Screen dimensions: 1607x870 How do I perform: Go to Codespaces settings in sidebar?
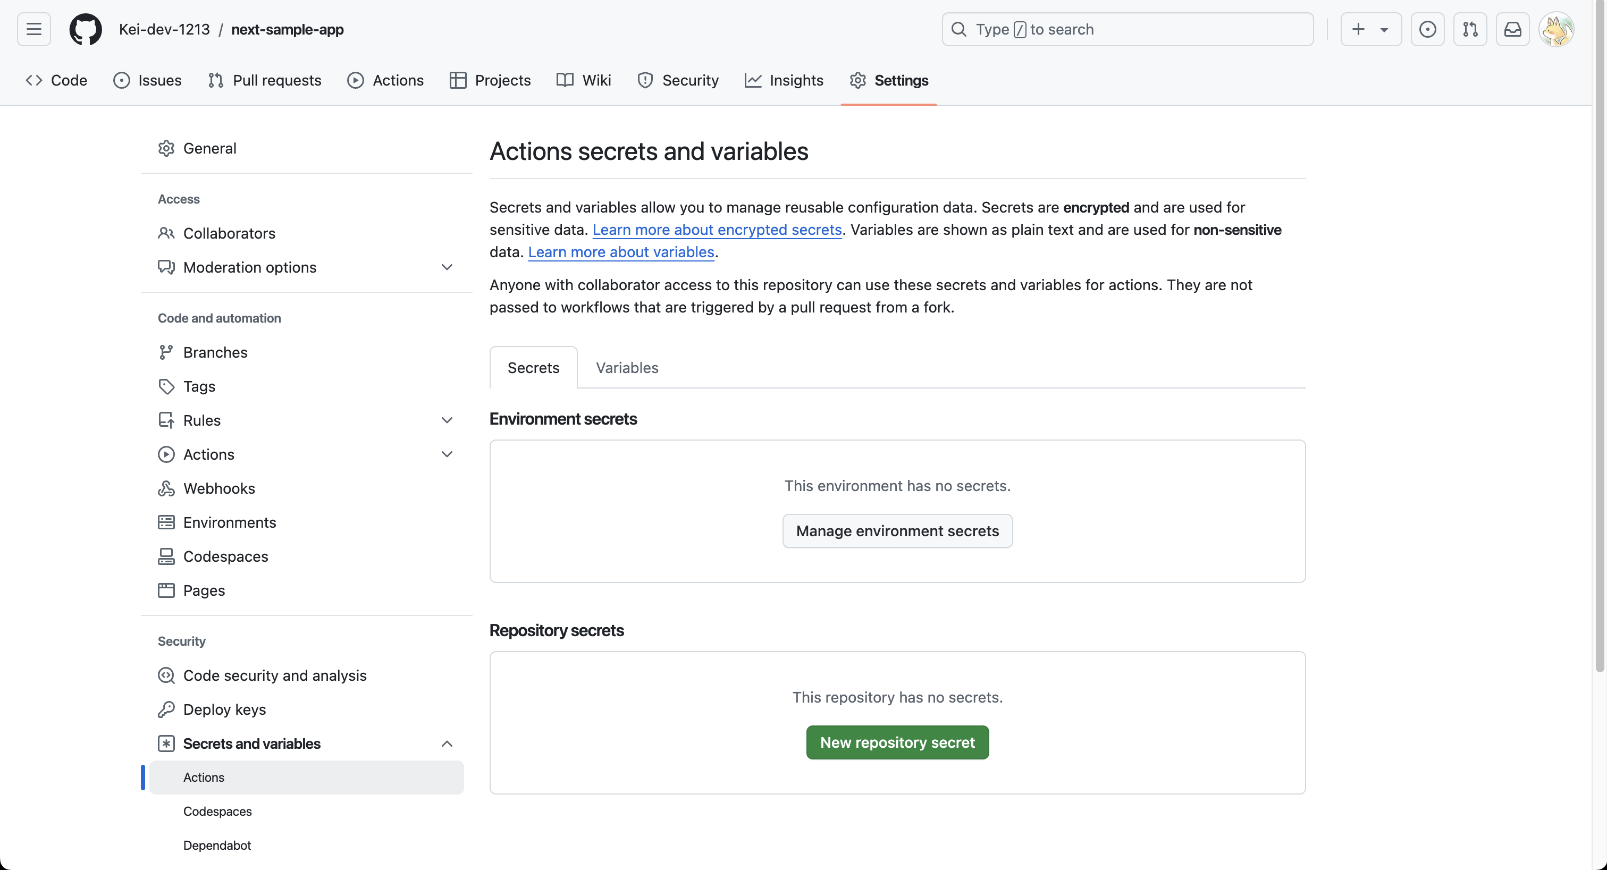[225, 556]
